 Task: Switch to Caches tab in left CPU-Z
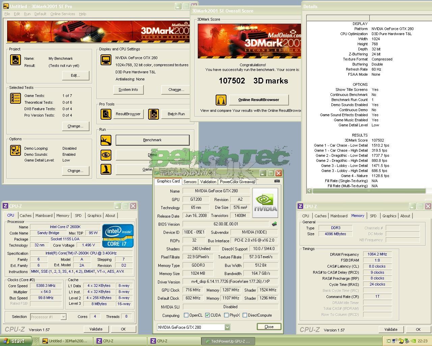click(x=26, y=216)
